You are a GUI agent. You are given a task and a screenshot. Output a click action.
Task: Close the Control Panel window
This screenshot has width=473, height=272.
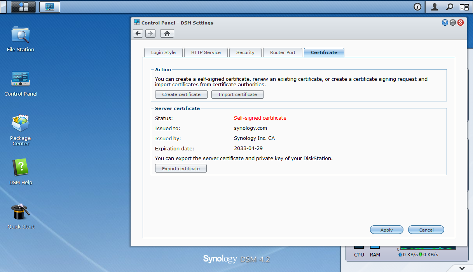pyautogui.click(x=461, y=23)
